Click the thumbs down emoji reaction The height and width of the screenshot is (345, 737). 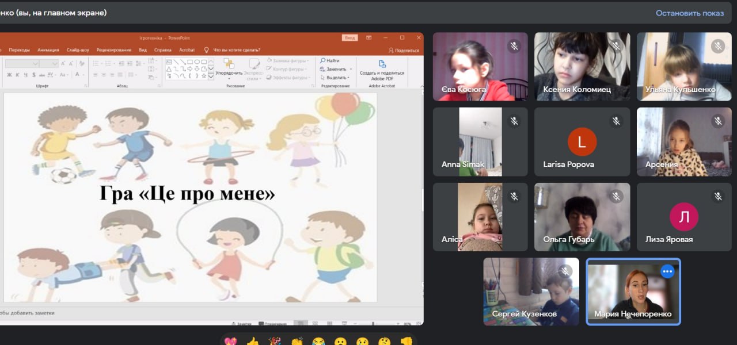coord(406,341)
